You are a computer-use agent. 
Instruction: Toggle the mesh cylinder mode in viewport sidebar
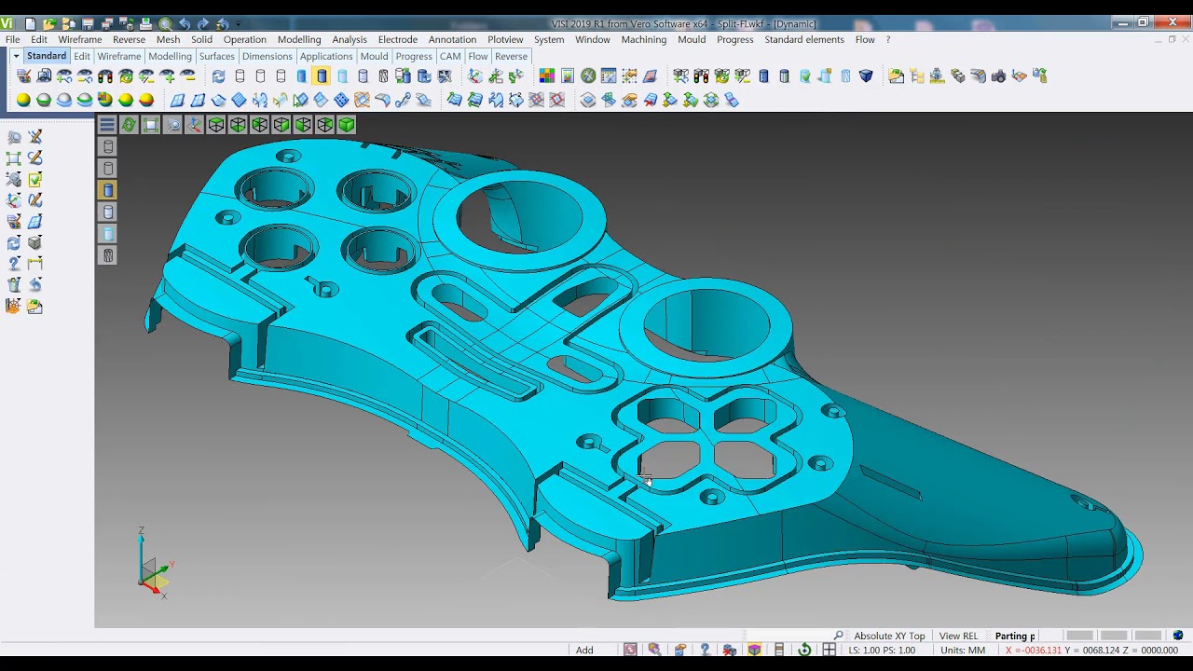(108, 255)
